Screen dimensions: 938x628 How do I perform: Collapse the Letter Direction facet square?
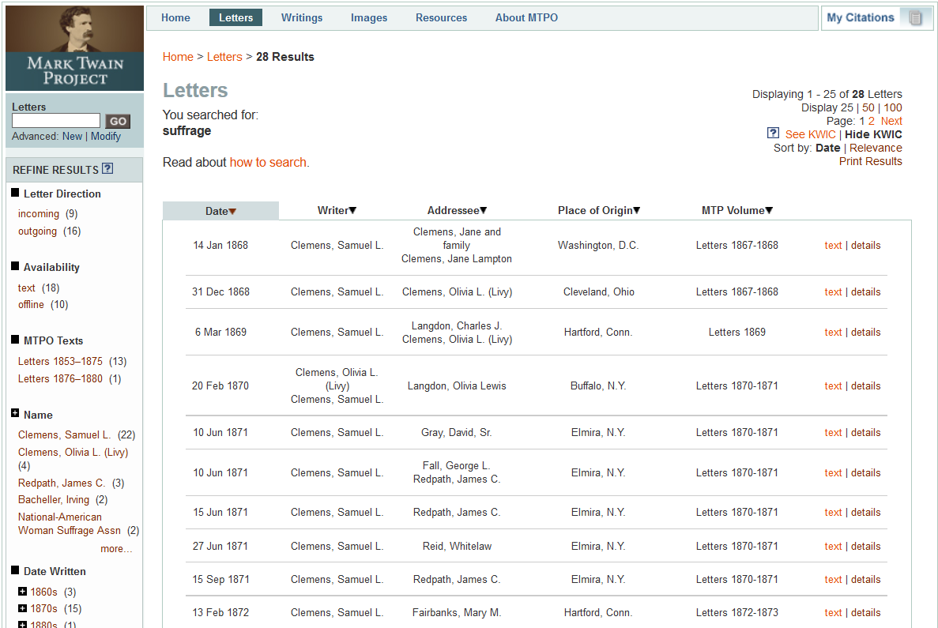click(15, 192)
